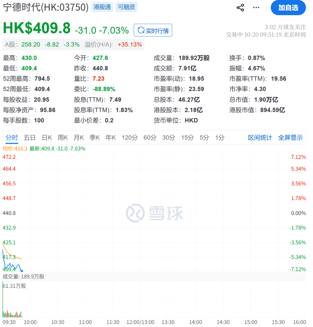
Task: Click the 可融资 tag
Action: 126,7
